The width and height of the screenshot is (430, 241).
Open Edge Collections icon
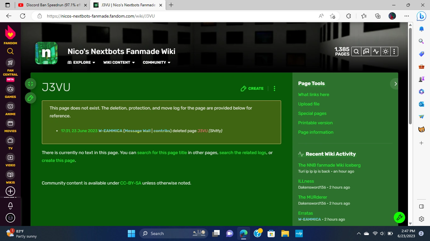378,16
